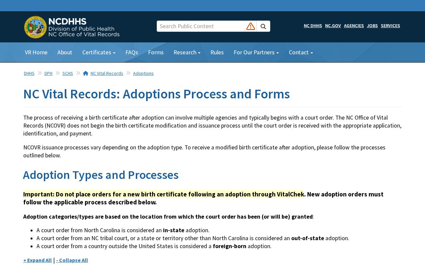This screenshot has height=265, width=425.
Task: Open the AGENCIES top link
Action: 354,26
